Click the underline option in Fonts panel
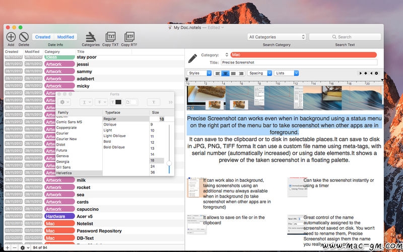 pyautogui.click(x=86, y=102)
